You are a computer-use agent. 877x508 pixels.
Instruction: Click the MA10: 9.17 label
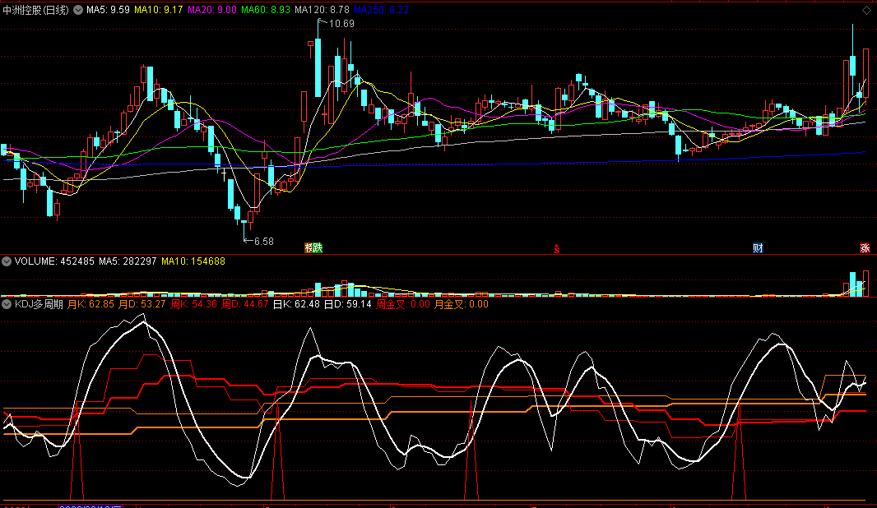pos(158,10)
